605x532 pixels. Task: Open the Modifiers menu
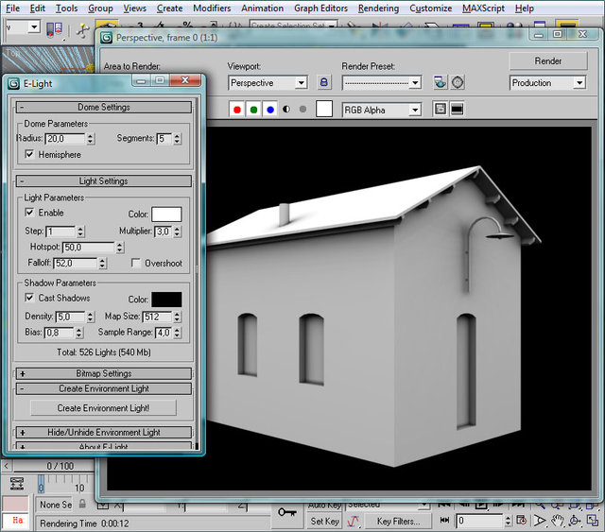click(x=211, y=9)
